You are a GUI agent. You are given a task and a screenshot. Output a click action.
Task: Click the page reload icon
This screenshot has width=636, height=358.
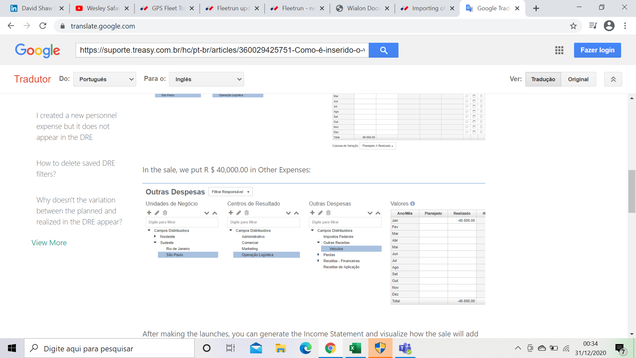coord(43,26)
